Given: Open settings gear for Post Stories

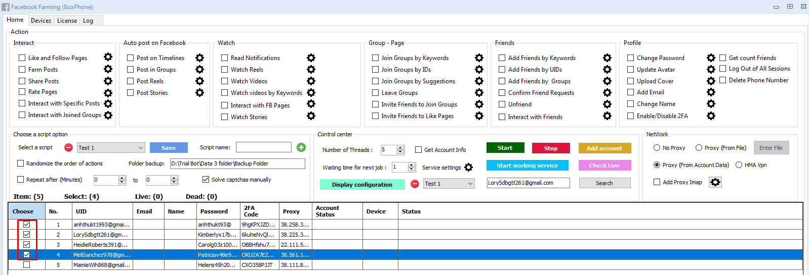Looking at the screenshot, I should click(199, 92).
